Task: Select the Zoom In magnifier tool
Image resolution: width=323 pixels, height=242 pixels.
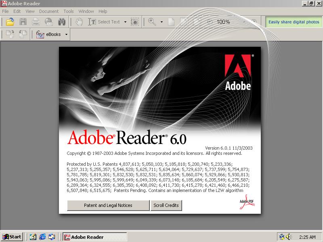Action: [x=152, y=22]
